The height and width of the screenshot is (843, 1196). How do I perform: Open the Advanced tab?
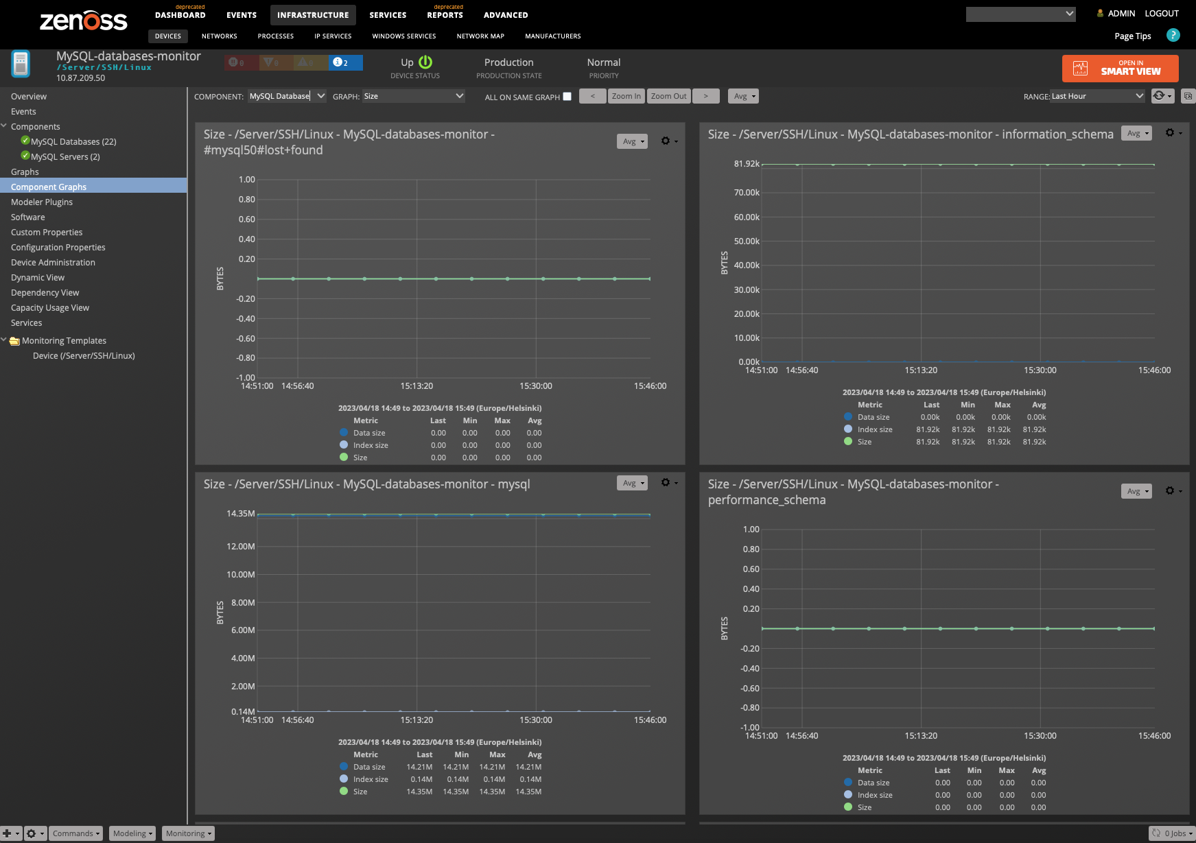click(506, 14)
